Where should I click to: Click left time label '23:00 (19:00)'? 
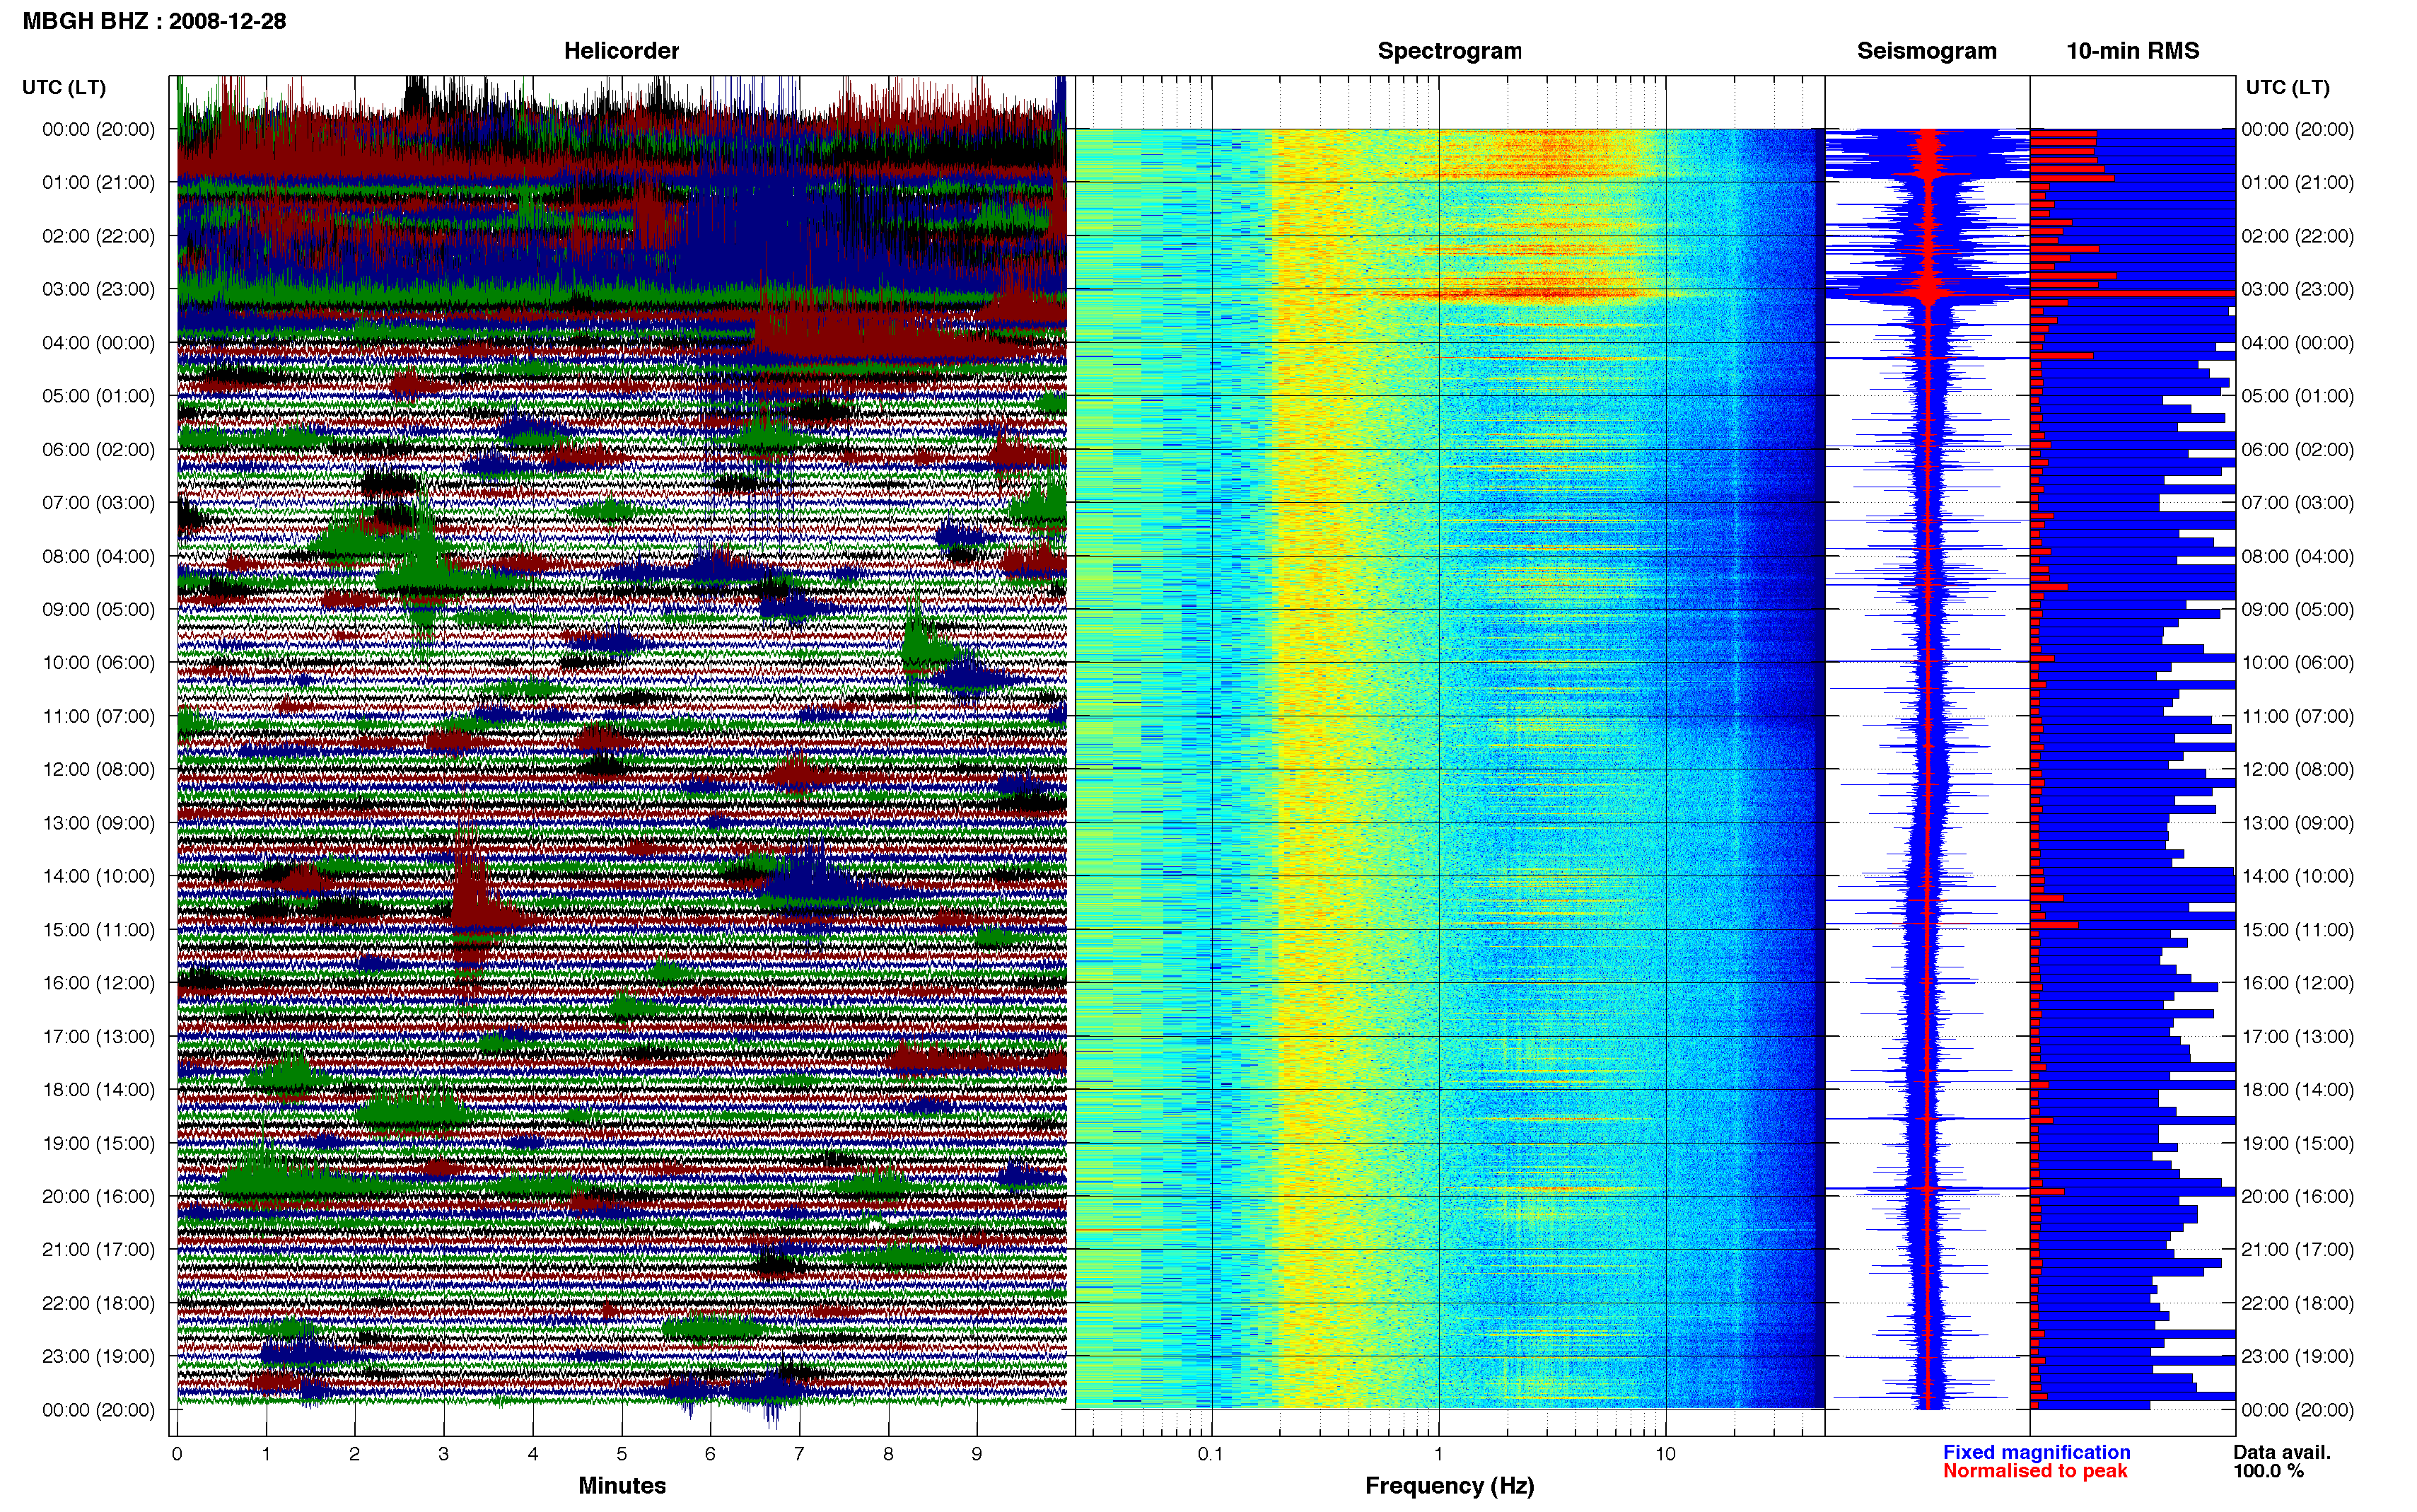point(98,1356)
